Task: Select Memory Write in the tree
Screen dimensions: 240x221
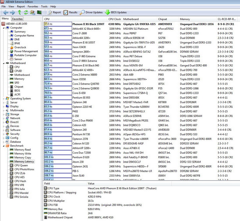Action: (x=23, y=154)
